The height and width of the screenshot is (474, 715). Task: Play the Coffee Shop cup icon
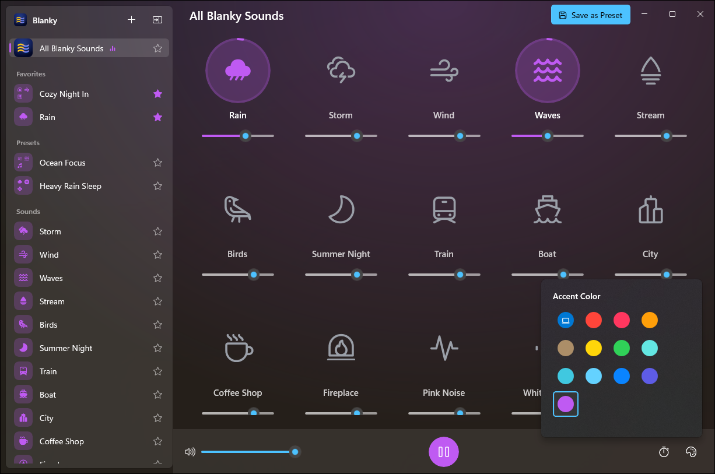coord(239,348)
